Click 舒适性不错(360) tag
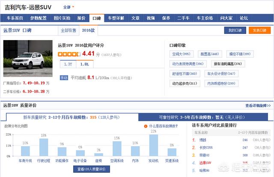 pyautogui.click(x=185, y=74)
